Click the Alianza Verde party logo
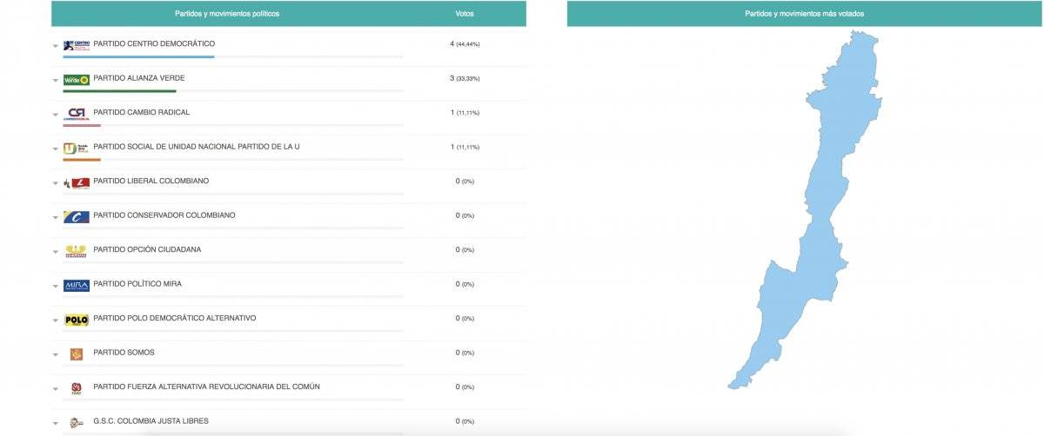 pos(77,79)
